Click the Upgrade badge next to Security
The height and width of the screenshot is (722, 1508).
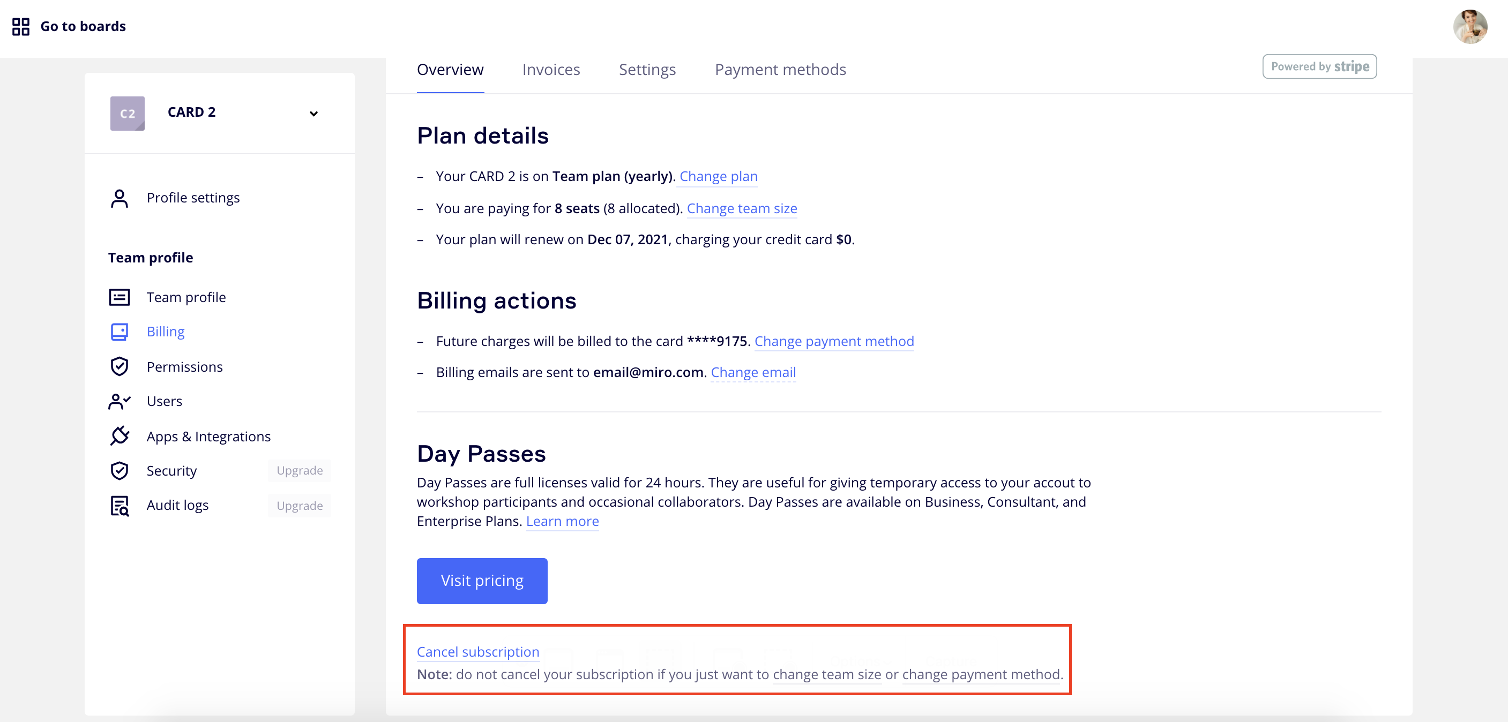pos(299,471)
